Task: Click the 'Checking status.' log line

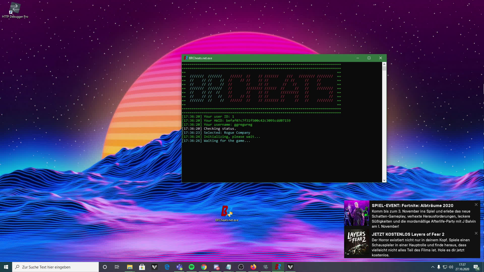Action: pos(209,129)
